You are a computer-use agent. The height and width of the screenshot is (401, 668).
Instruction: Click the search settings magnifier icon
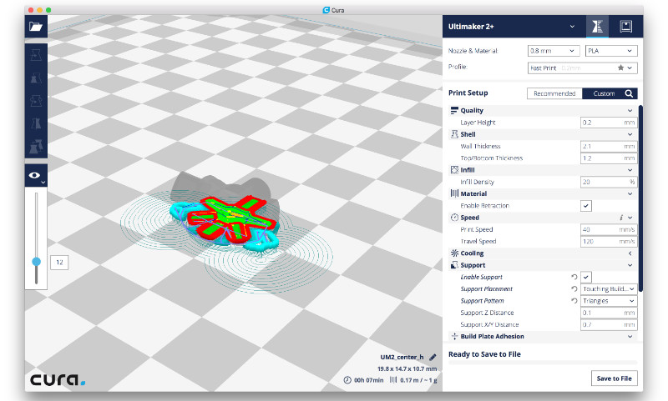[x=629, y=93]
